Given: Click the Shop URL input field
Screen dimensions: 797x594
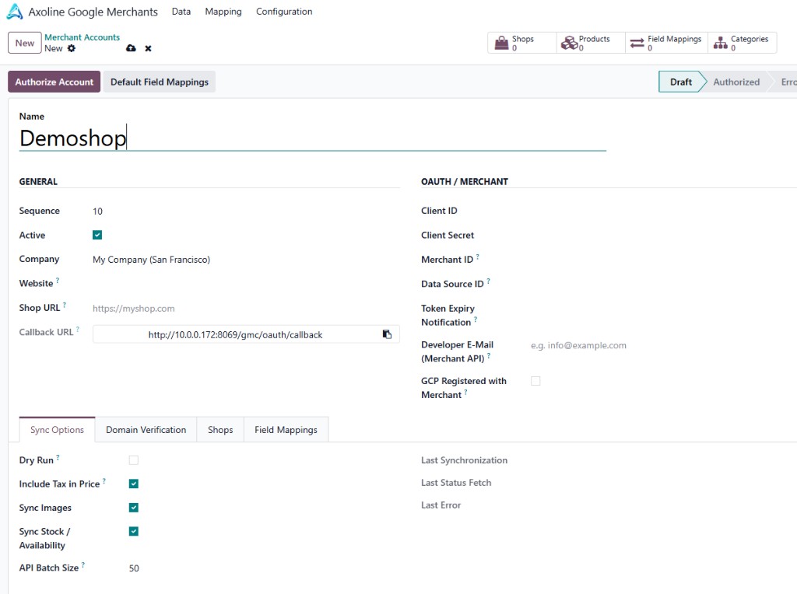Looking at the screenshot, I should pyautogui.click(x=246, y=308).
